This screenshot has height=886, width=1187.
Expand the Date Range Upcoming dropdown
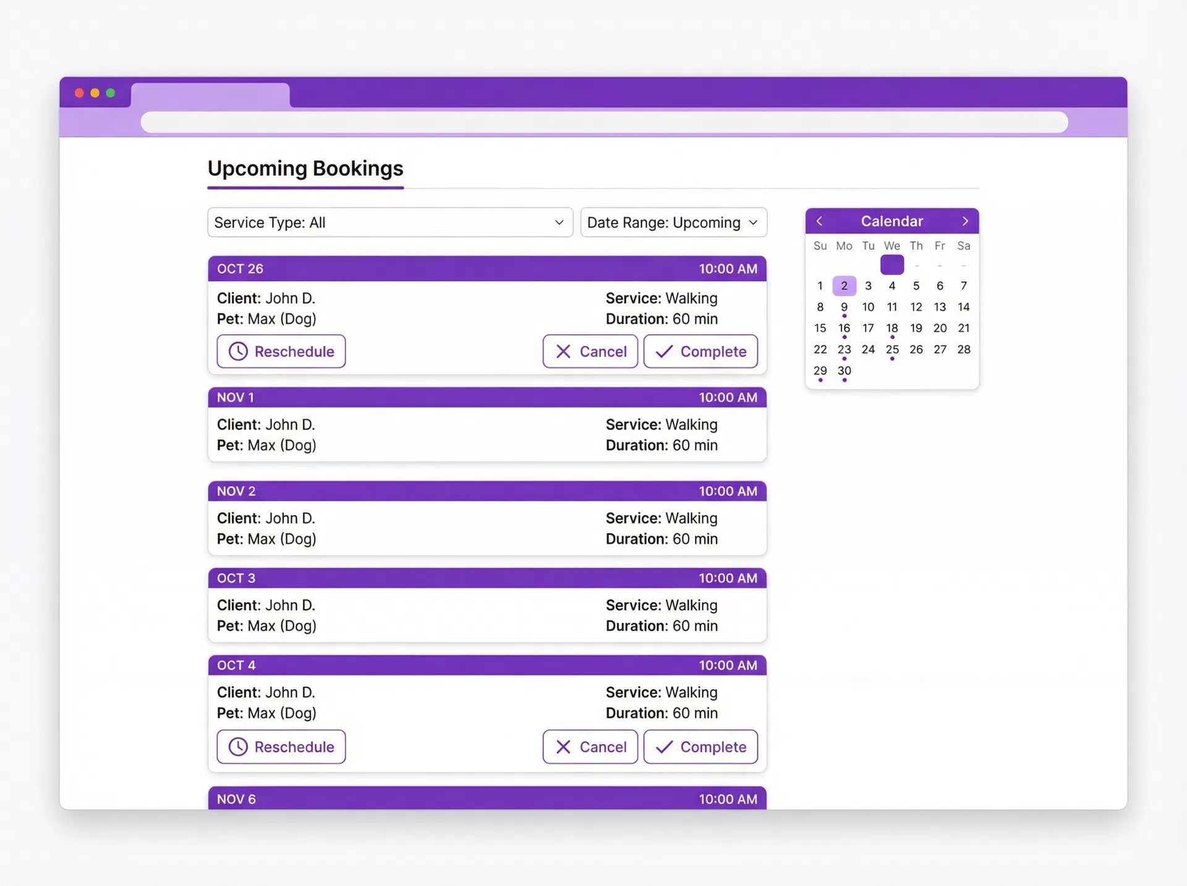[x=673, y=222]
